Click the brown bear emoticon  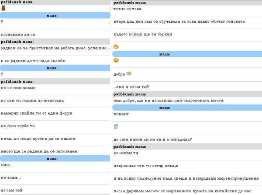pos(3,8)
